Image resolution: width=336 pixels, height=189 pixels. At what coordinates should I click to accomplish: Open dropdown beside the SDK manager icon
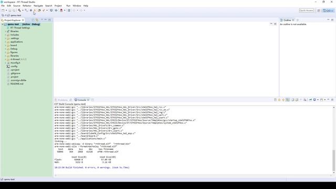(65, 10)
